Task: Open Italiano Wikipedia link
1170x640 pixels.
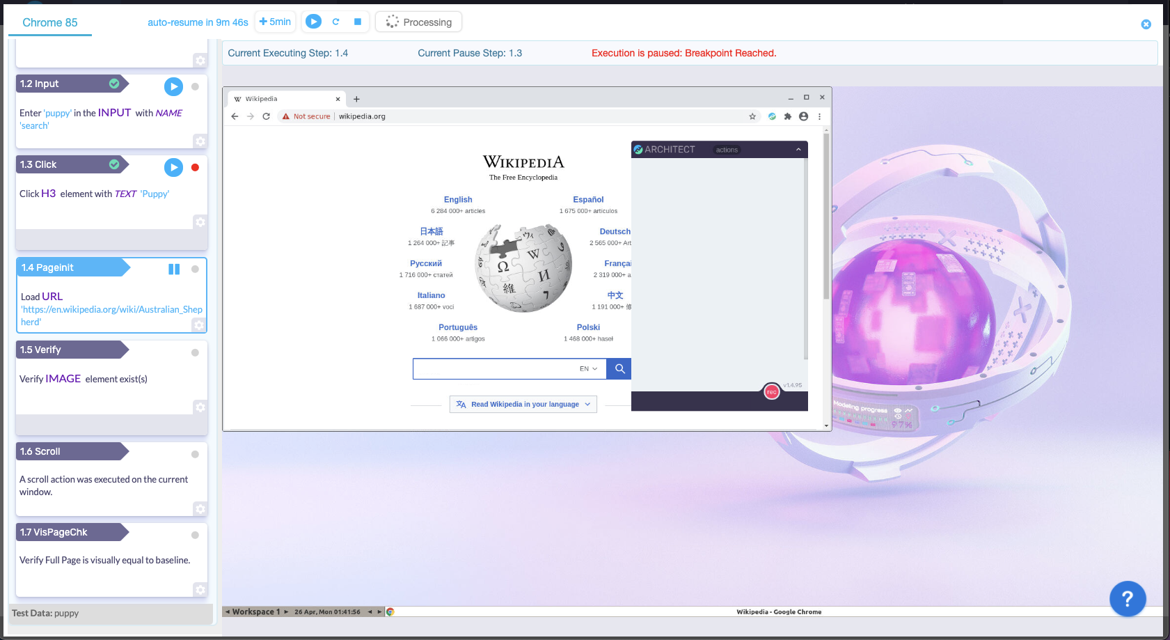Action: pos(432,295)
